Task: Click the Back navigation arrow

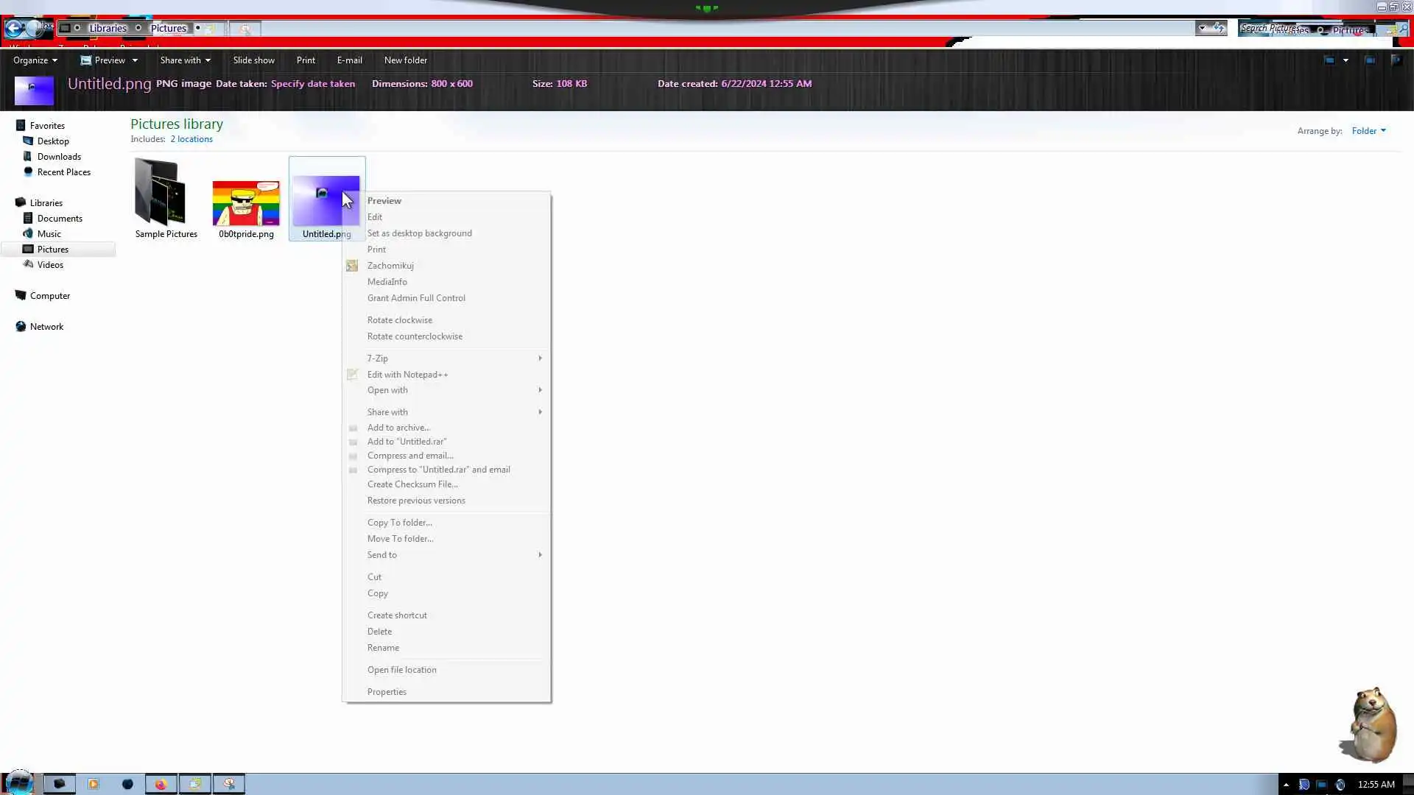Action: pyautogui.click(x=13, y=29)
